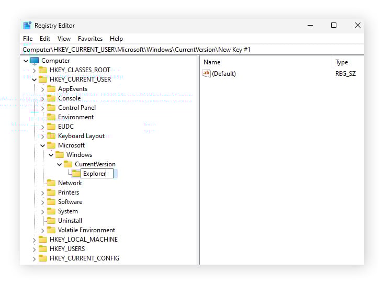
Task: Collapse the Computer root node
Action: (x=26, y=61)
